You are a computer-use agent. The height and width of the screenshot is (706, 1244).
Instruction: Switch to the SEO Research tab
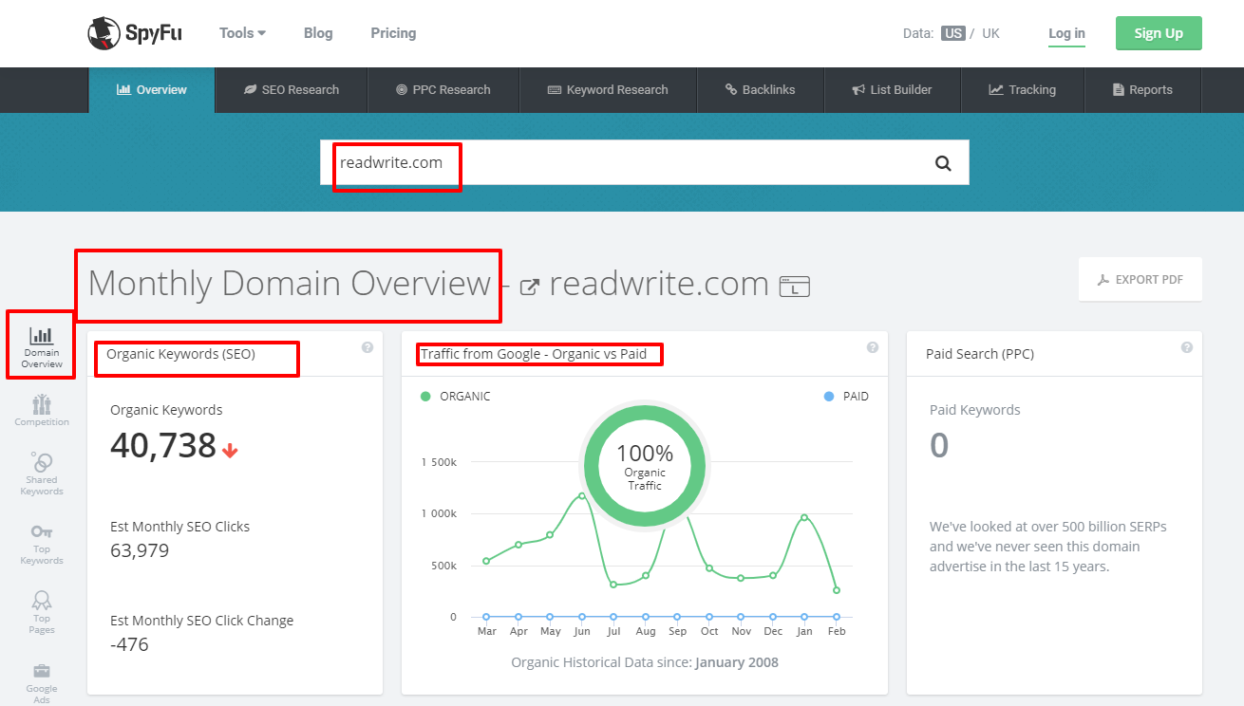point(291,89)
